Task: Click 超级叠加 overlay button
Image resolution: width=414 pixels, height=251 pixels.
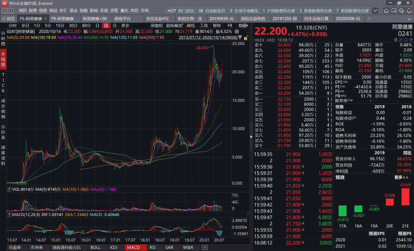Action: (174, 26)
